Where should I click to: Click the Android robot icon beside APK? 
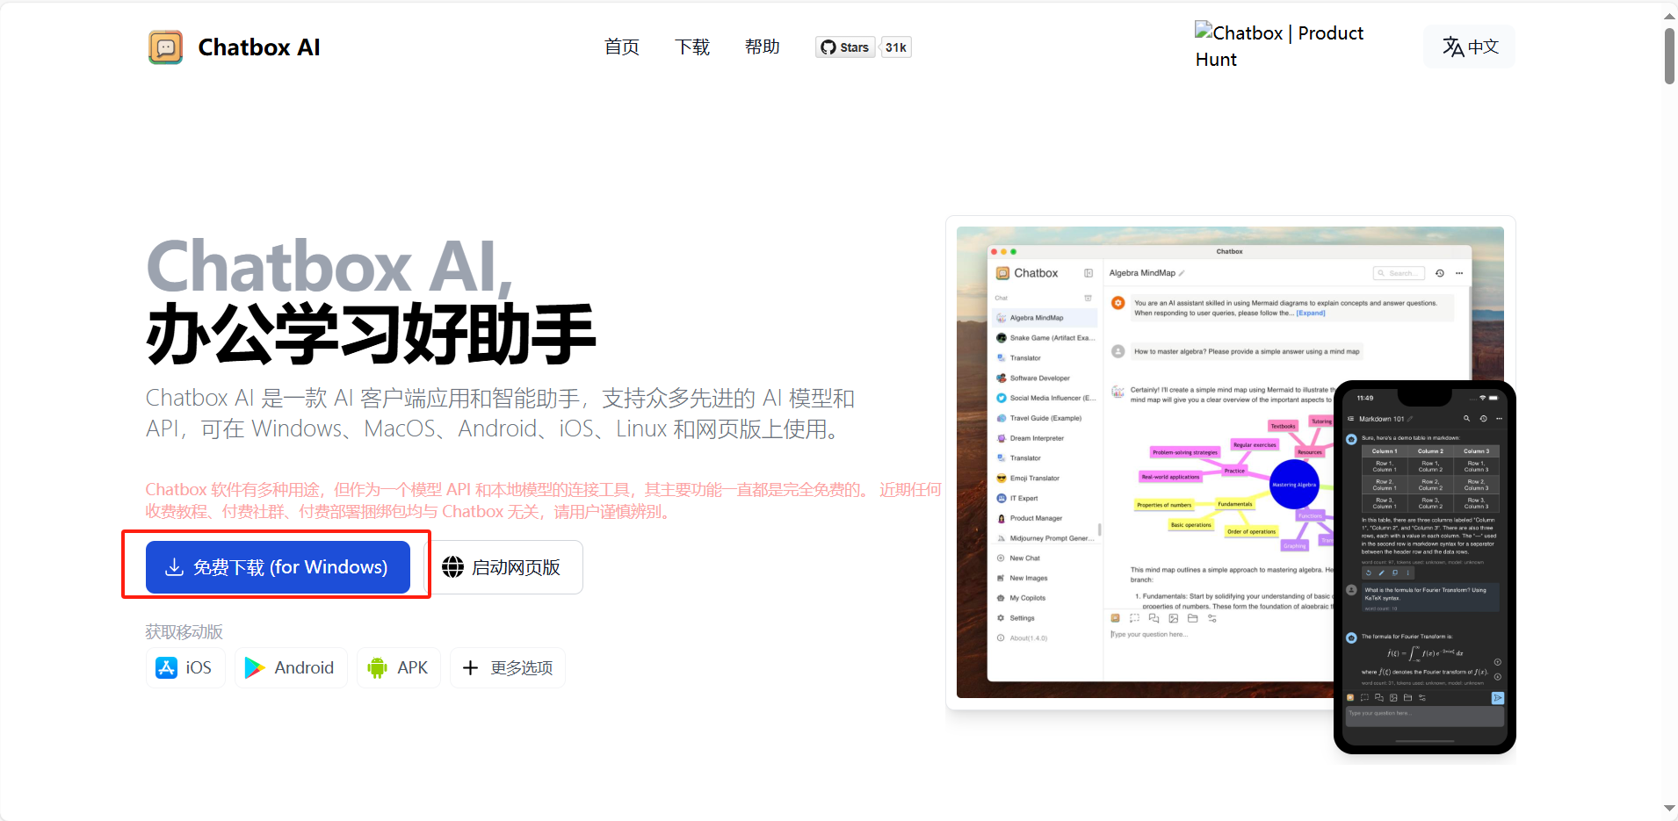click(x=378, y=667)
